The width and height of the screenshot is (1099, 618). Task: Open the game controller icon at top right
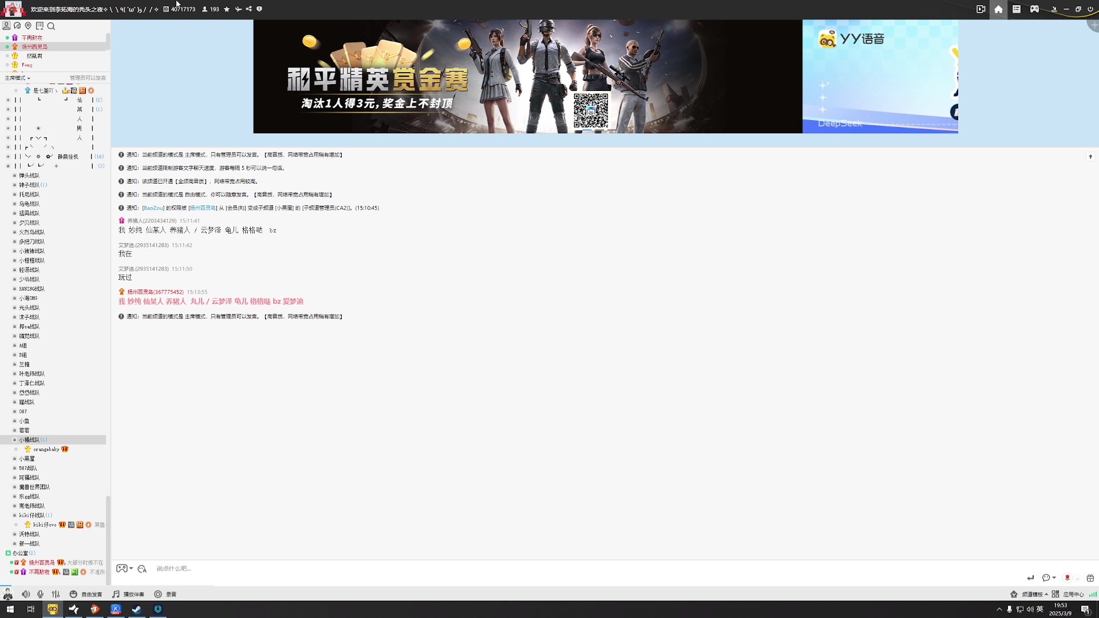point(1034,9)
